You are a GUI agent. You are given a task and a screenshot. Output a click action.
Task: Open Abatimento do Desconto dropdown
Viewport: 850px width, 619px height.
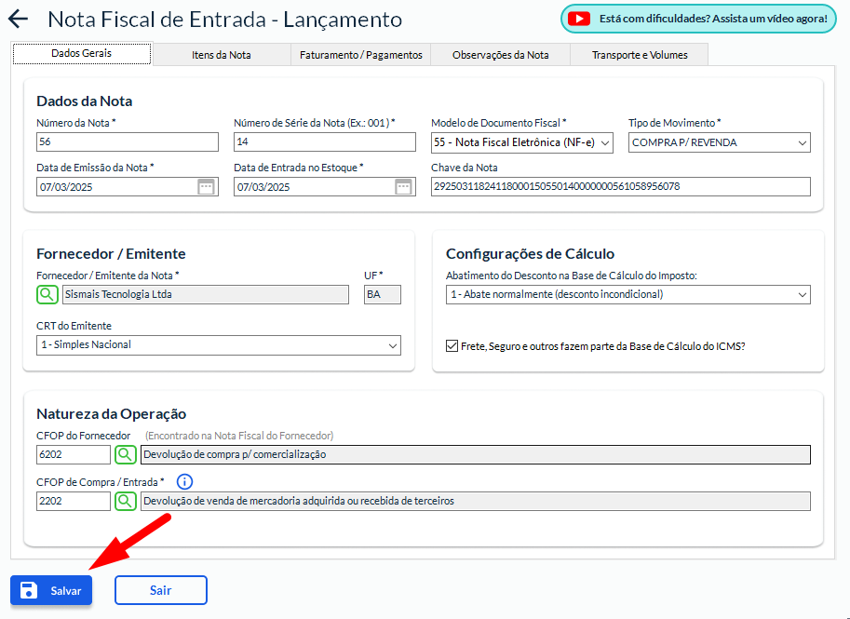coord(627,295)
